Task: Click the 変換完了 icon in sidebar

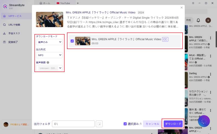Action: coord(4,42)
